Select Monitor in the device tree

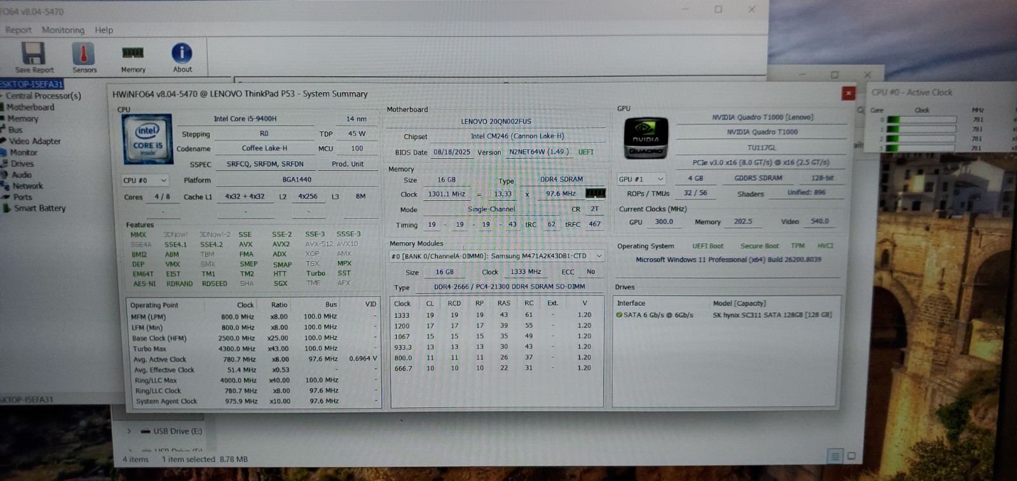pos(24,152)
